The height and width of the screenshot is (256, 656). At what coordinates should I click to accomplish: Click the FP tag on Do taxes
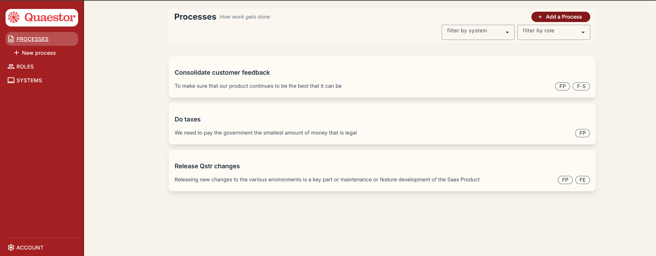click(x=582, y=133)
